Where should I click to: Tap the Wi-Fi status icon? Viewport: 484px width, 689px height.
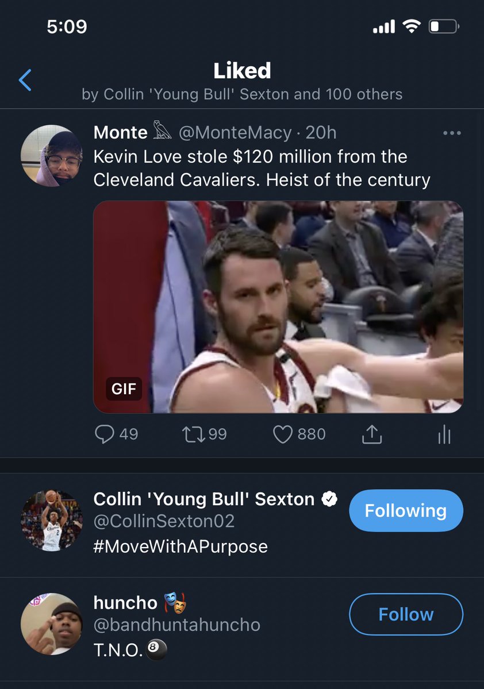[x=412, y=26]
